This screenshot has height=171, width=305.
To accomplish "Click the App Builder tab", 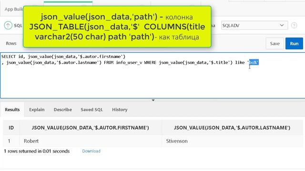I will (14, 9).
